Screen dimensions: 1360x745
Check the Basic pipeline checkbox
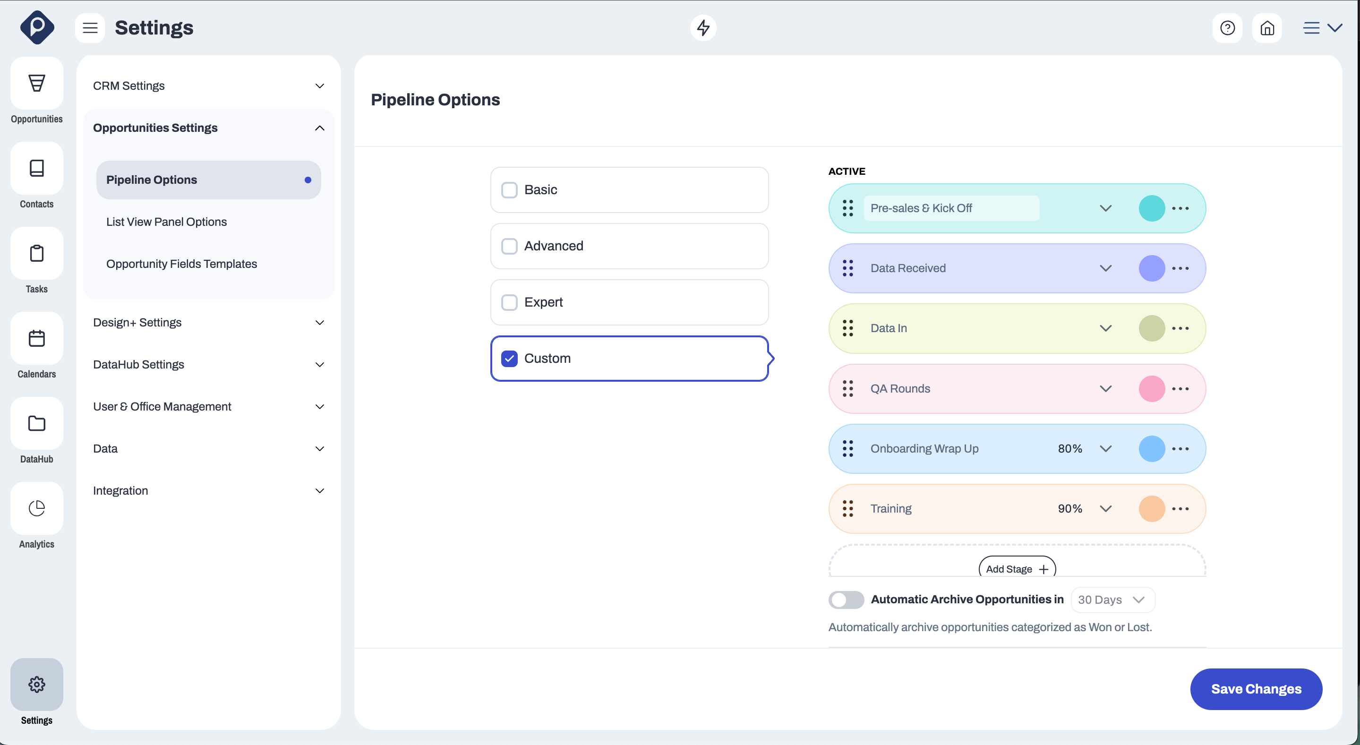[509, 190]
